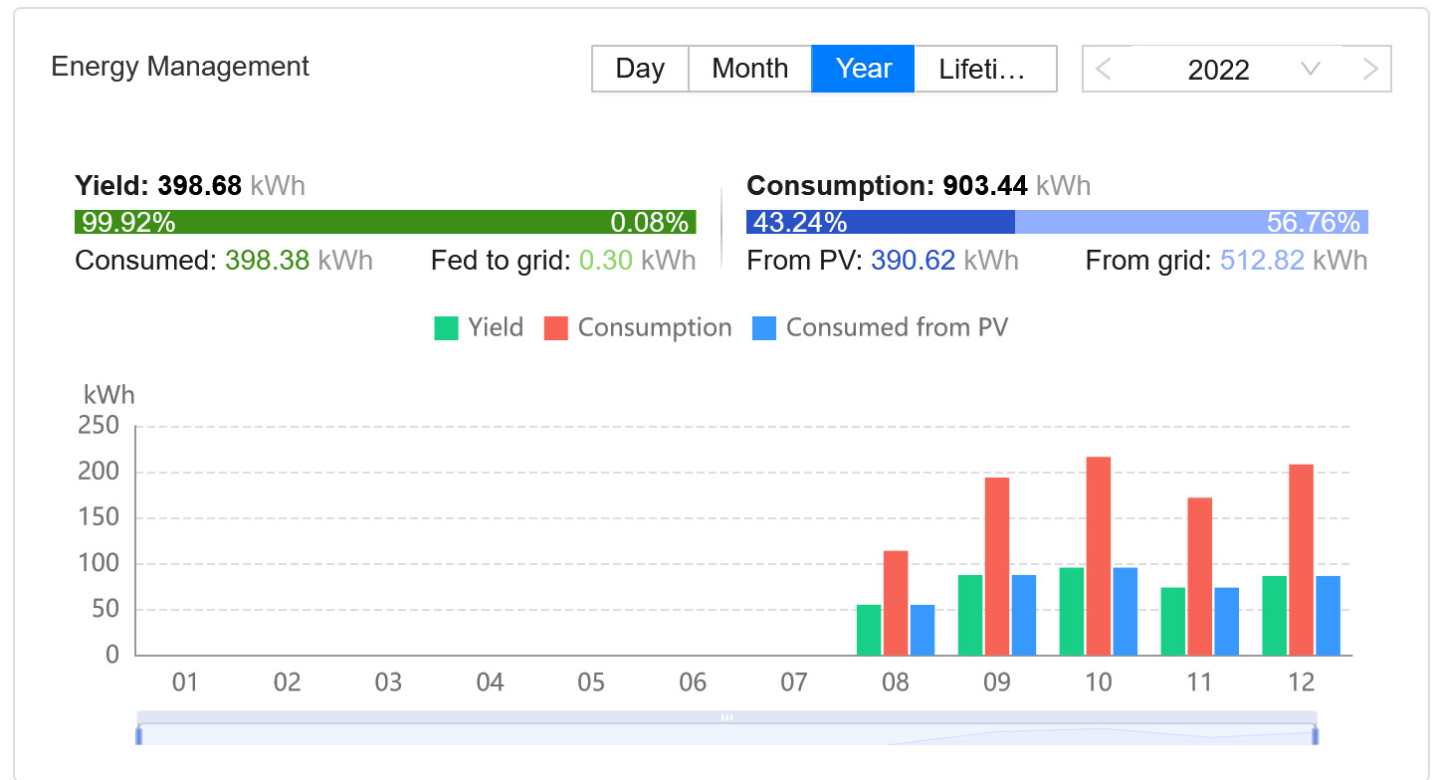Image resolution: width=1441 pixels, height=780 pixels.
Task: Click the 2022 year input field
Action: pyautogui.click(x=1218, y=70)
